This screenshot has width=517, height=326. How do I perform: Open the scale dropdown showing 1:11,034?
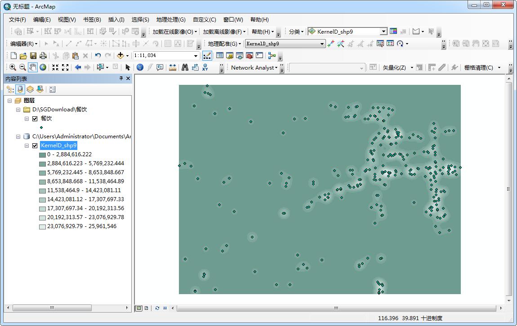[x=195, y=55]
